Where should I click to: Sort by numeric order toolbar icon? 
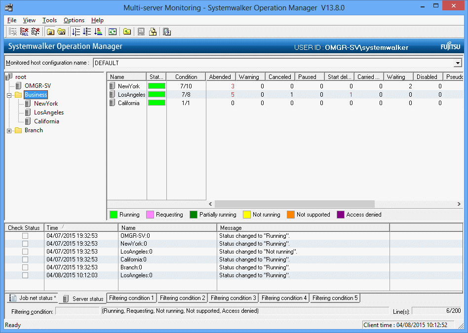click(x=76, y=32)
